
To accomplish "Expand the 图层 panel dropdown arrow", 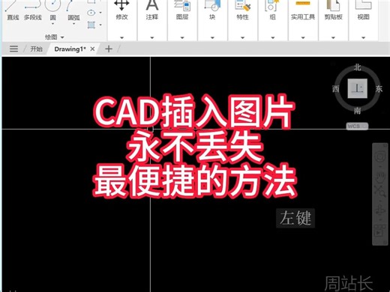I will tap(182, 37).
